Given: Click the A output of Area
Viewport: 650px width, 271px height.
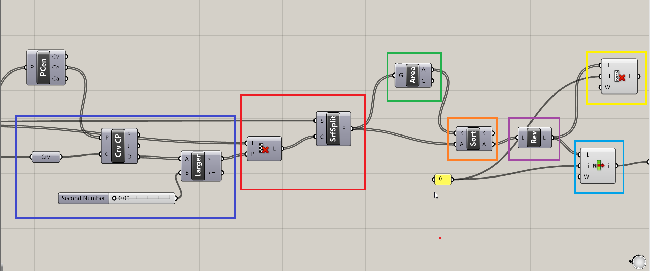Looking at the screenshot, I should 424,70.
